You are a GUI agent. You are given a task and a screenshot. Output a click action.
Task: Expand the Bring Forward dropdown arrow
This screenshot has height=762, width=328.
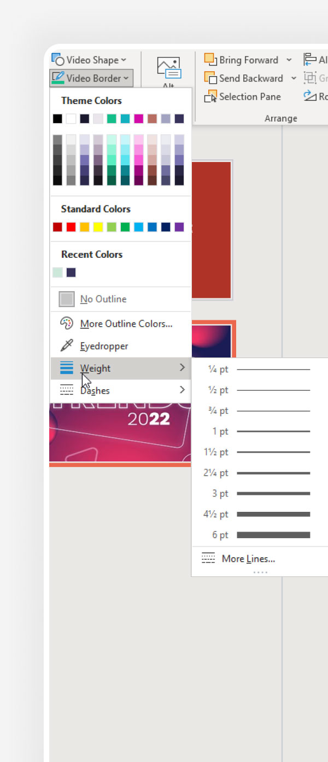(x=289, y=60)
